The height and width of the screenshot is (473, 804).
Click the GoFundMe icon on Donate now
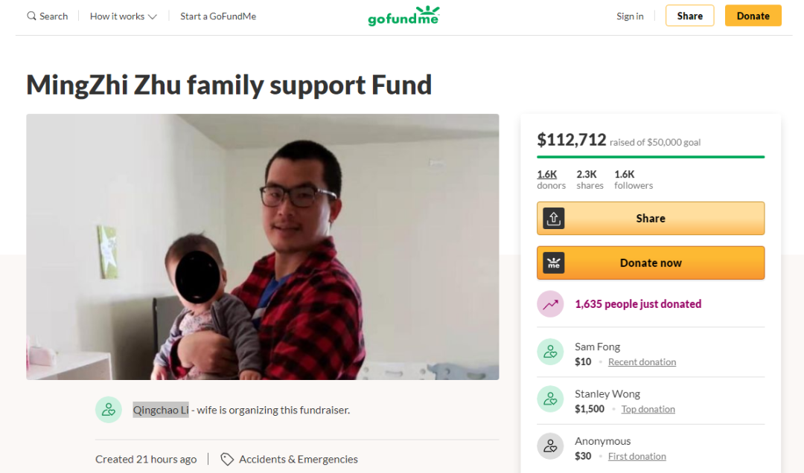[x=554, y=263]
